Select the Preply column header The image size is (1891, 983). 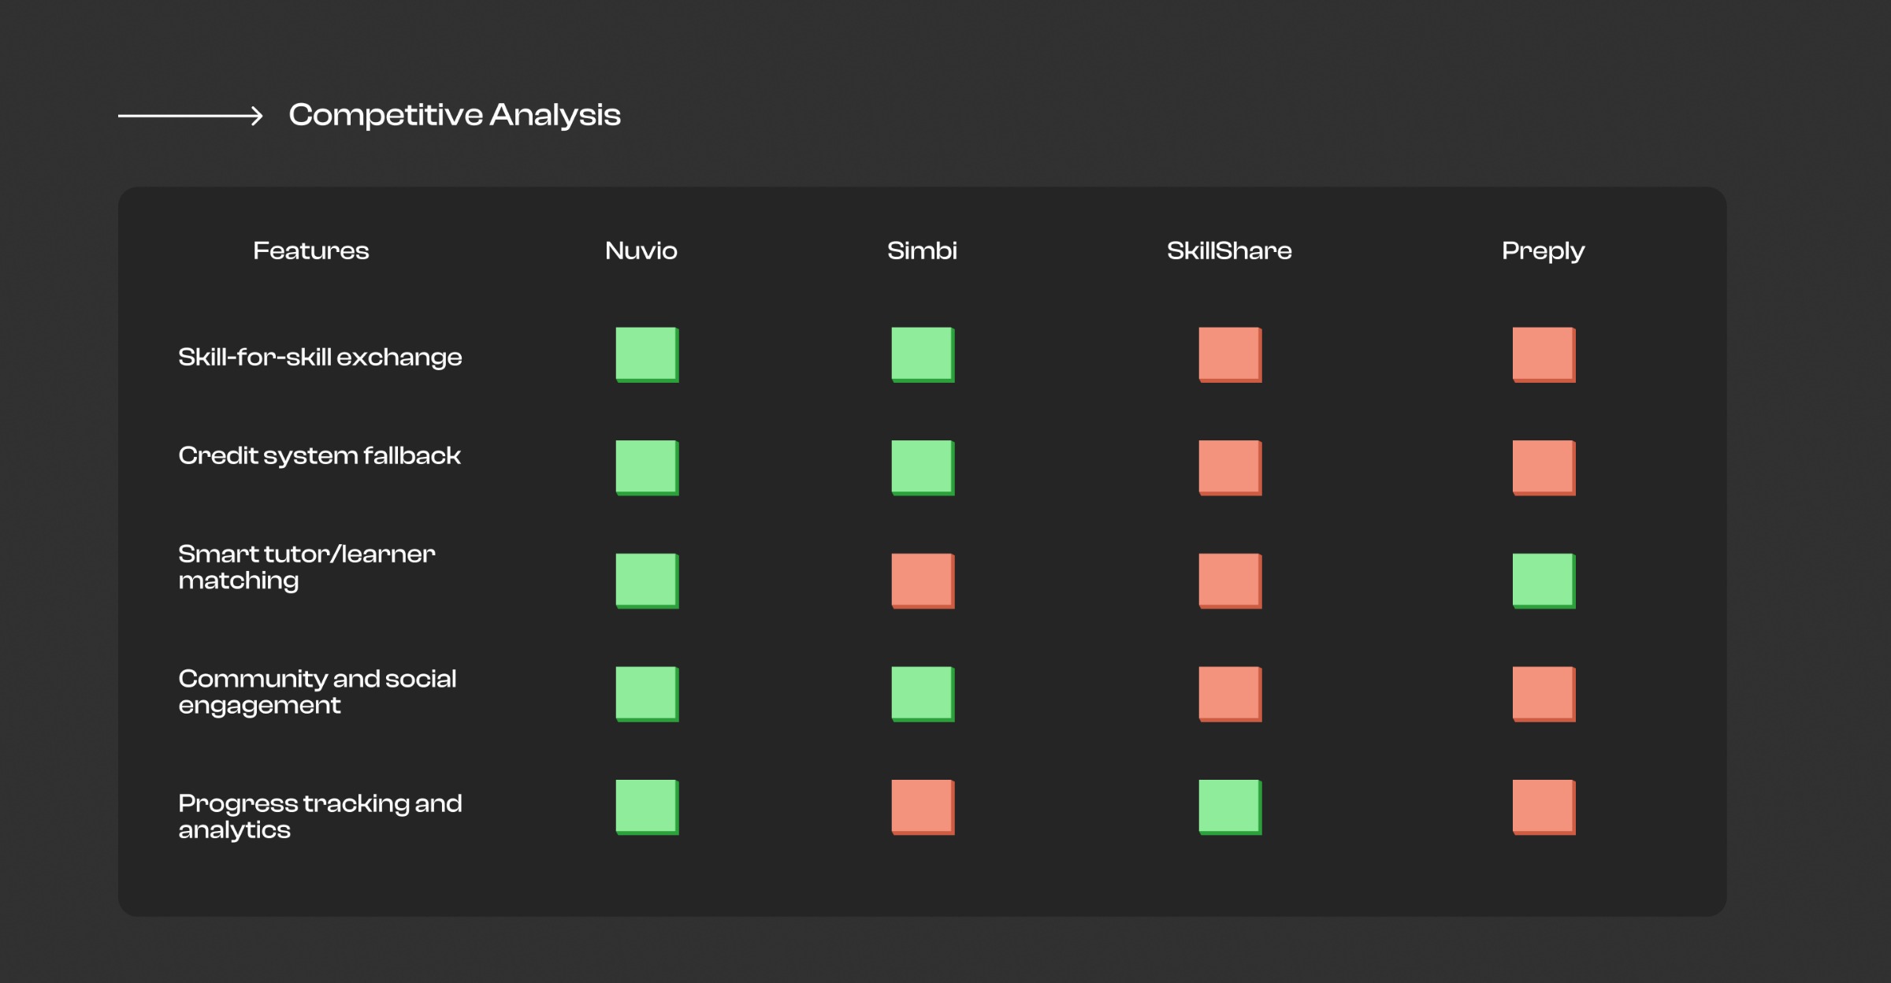[1543, 251]
